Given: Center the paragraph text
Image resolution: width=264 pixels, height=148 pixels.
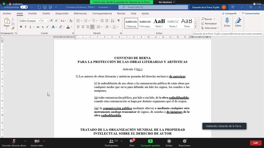Looking at the screenshot, I should coord(83,27).
